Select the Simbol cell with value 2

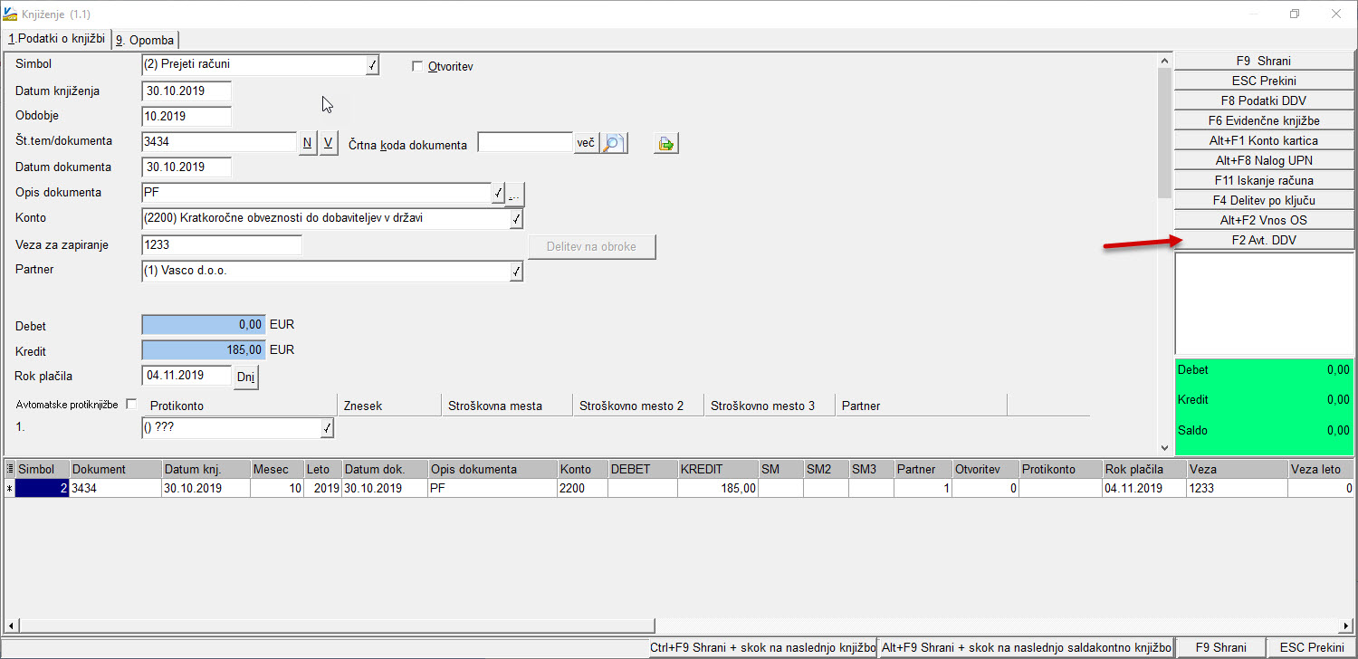(43, 488)
